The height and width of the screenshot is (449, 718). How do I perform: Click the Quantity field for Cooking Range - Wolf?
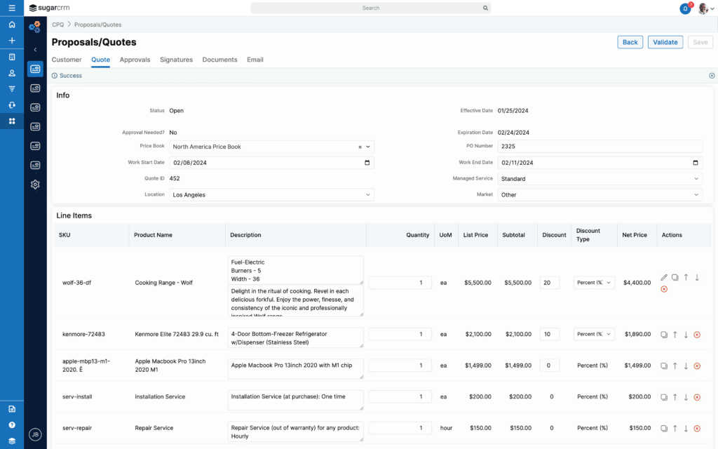pos(400,283)
